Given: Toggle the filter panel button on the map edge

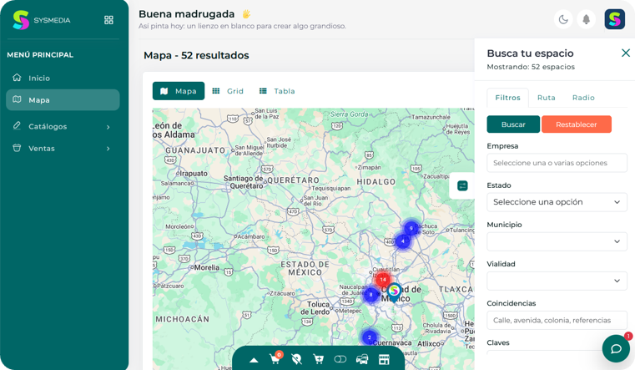Looking at the screenshot, I should click(462, 185).
